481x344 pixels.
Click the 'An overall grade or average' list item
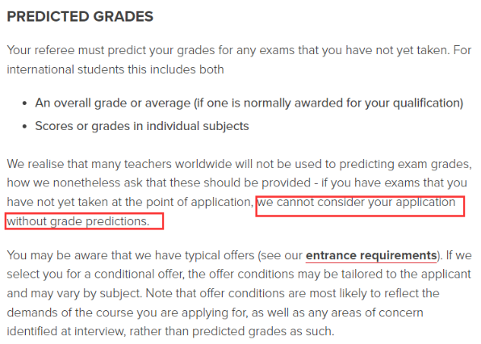pyautogui.click(x=249, y=103)
